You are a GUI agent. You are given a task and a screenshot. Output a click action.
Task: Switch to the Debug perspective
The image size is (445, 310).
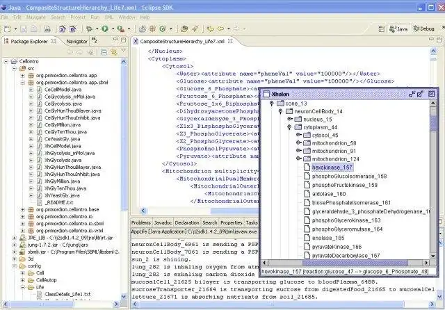tap(423, 29)
